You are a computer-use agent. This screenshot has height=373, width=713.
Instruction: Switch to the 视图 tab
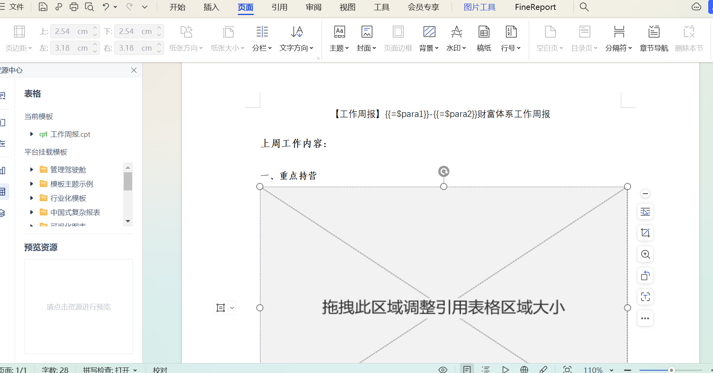coord(347,7)
